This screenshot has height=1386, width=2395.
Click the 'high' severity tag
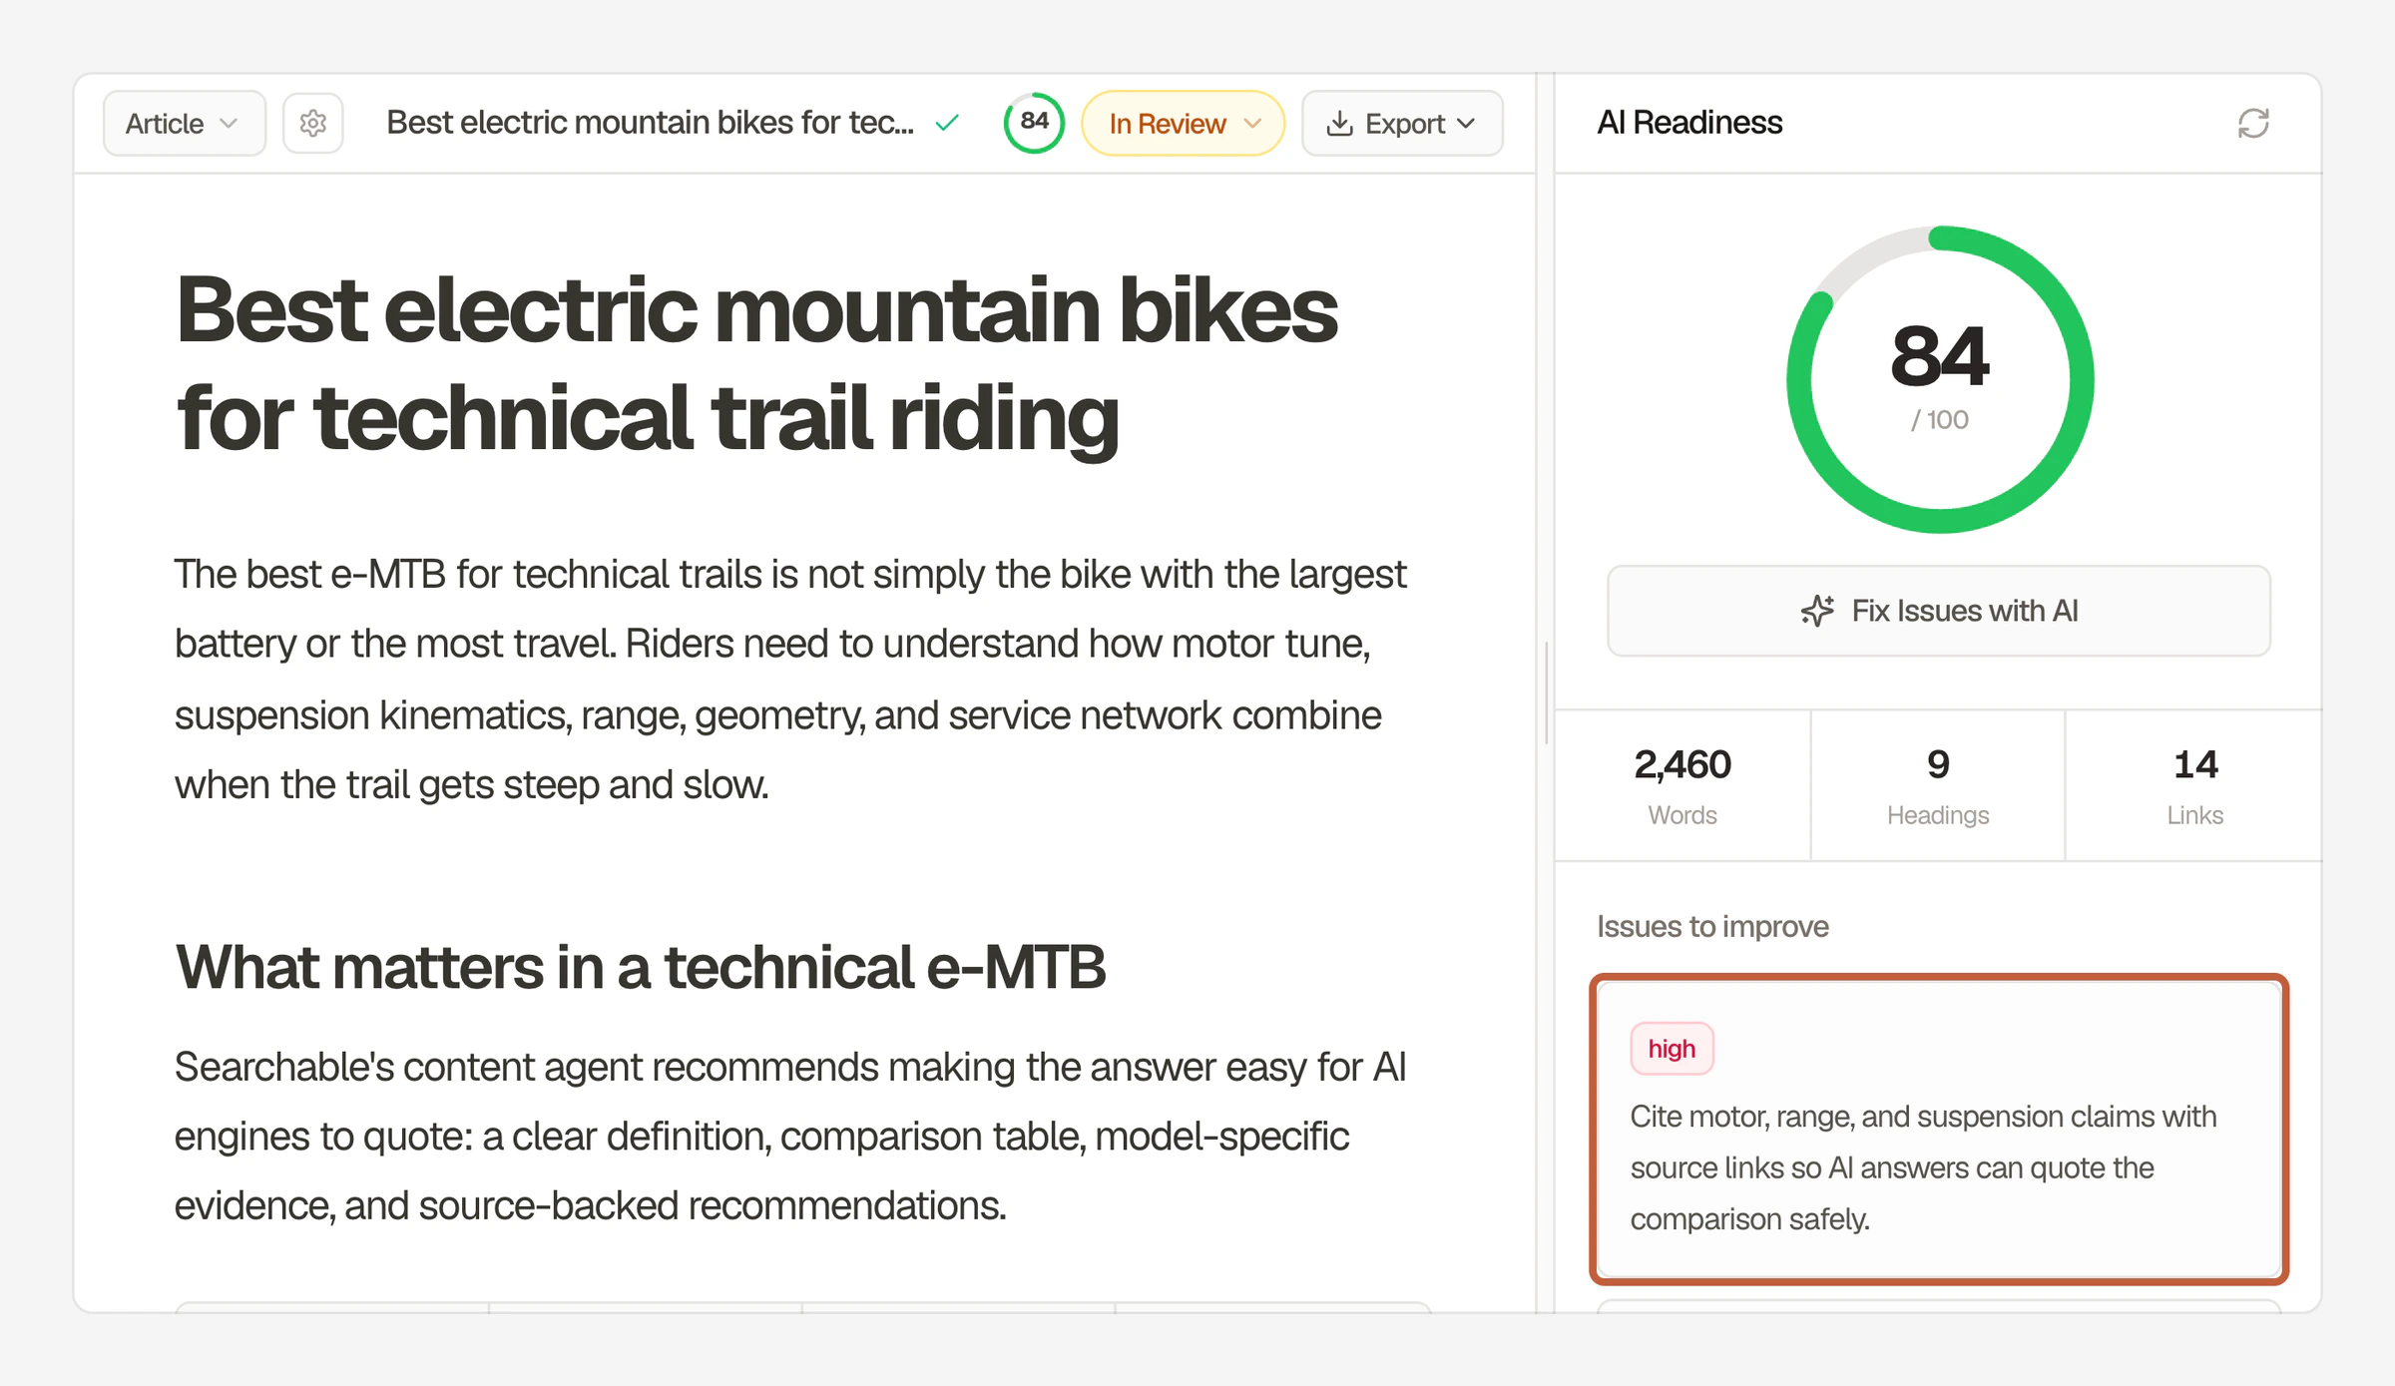[x=1672, y=1049]
